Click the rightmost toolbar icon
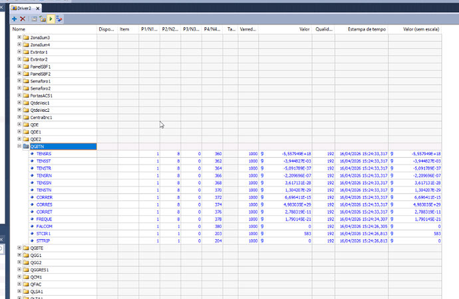 [60, 19]
